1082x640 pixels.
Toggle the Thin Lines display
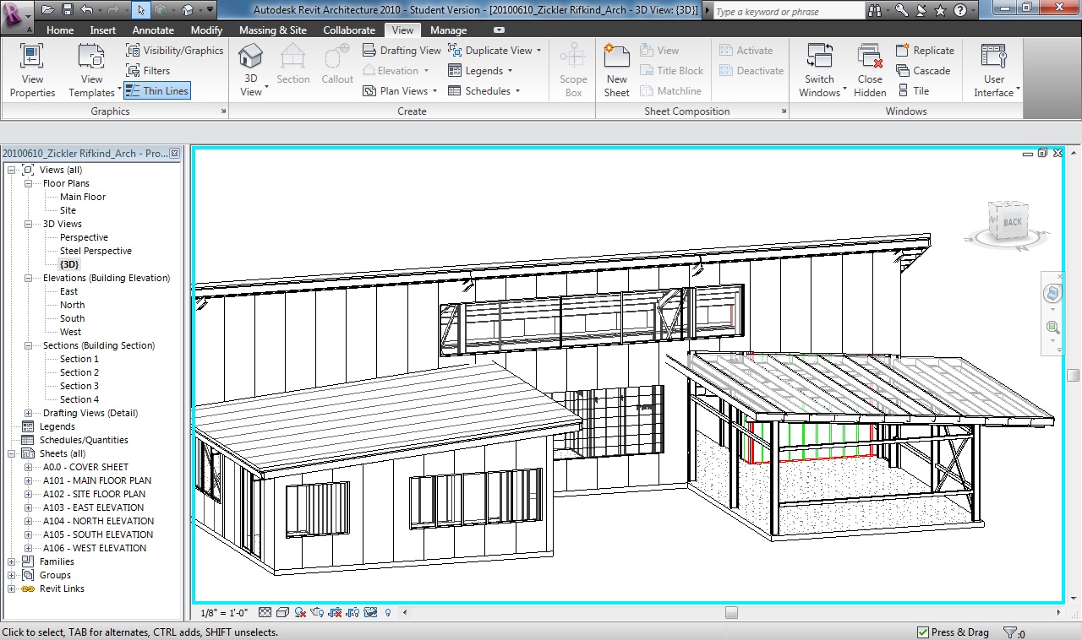(157, 91)
